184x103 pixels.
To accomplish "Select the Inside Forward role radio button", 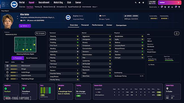I will (x=7, y=75).
